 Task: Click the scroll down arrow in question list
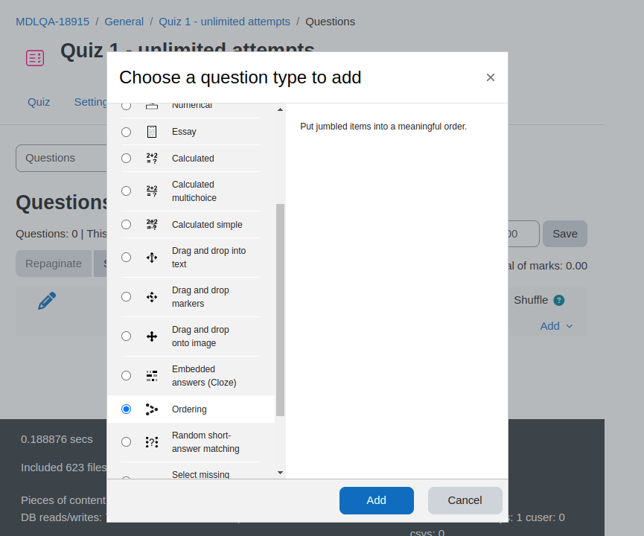pos(280,473)
